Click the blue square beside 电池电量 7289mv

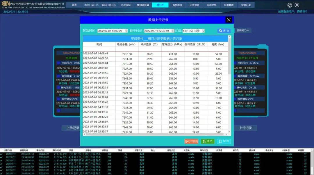pos(235,76)
